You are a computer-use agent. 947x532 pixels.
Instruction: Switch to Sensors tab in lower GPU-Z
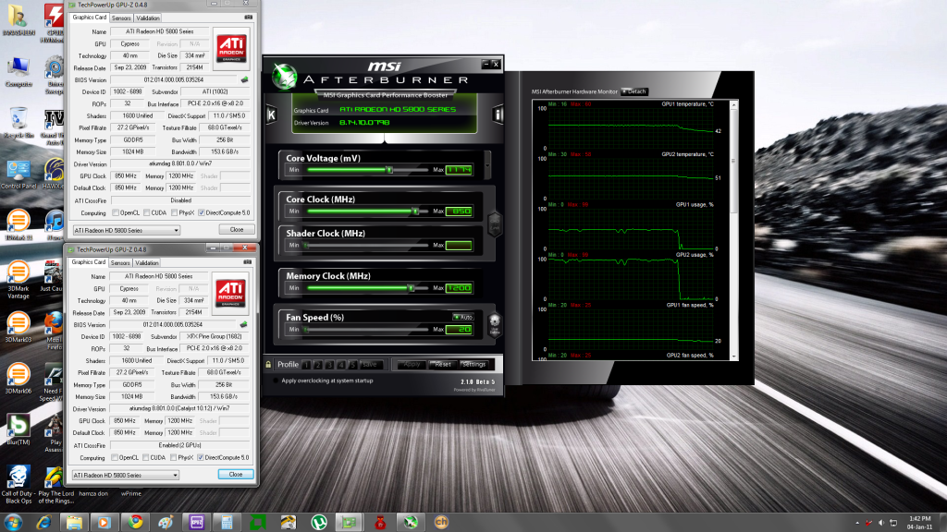[120, 263]
